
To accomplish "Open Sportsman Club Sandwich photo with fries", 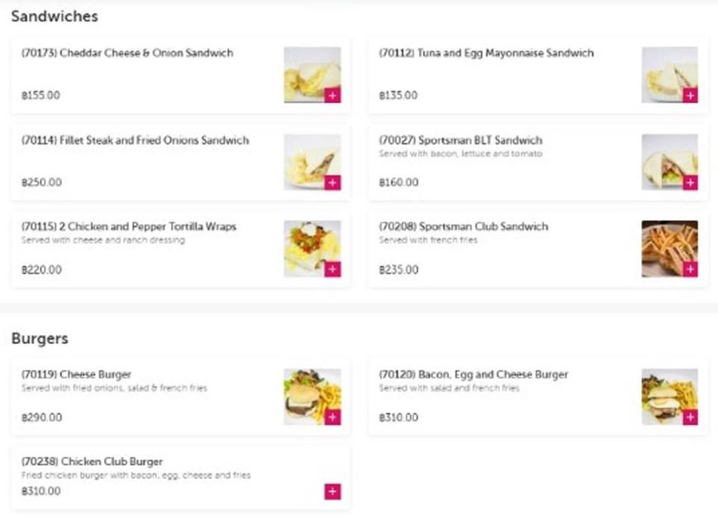I will [x=669, y=249].
